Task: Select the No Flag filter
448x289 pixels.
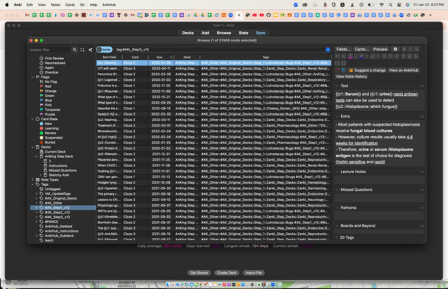Action: [51, 82]
